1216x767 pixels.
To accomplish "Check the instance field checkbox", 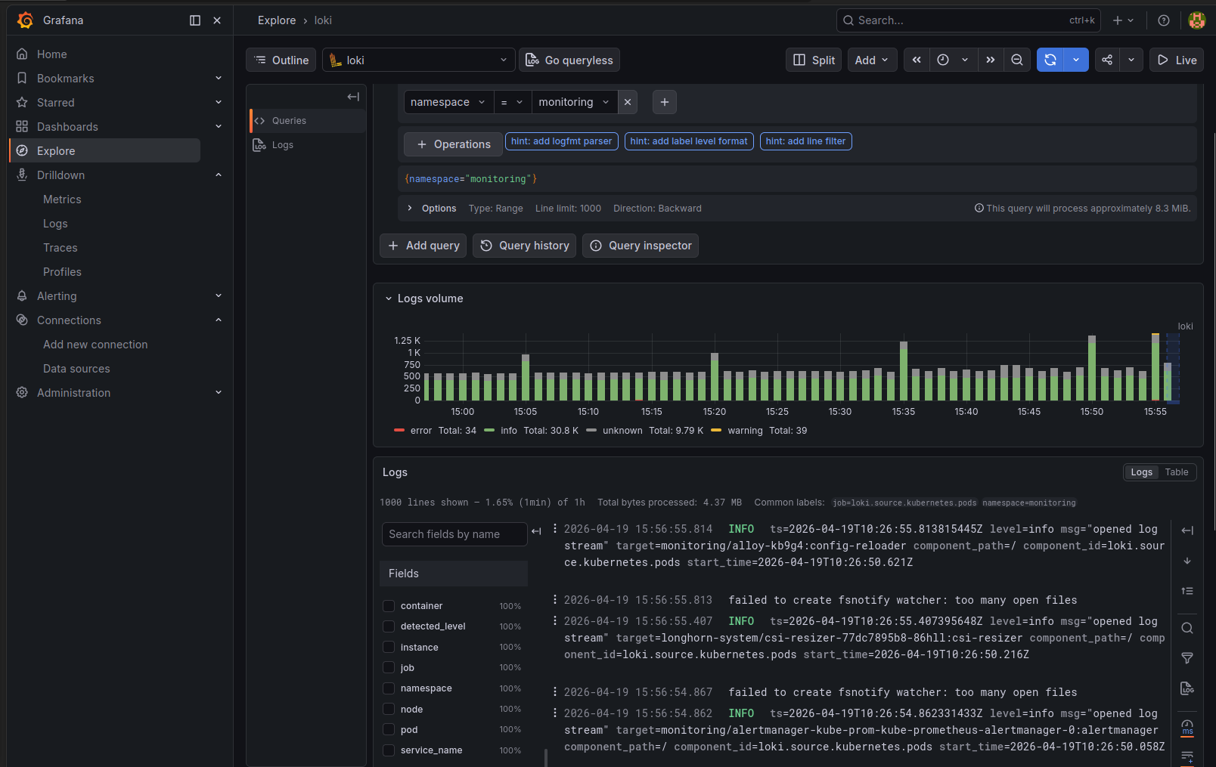I will (389, 648).
